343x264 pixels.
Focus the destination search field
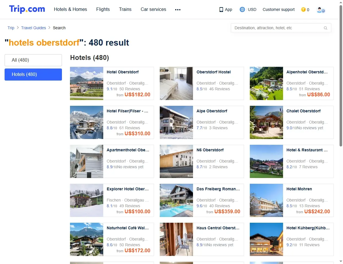click(x=281, y=28)
